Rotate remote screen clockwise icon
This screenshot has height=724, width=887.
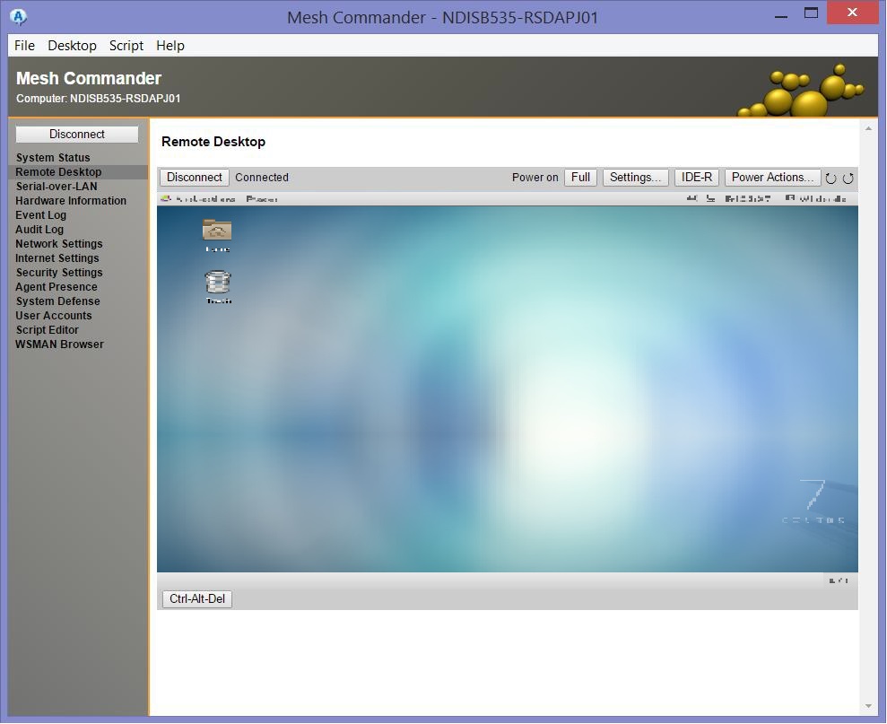[x=848, y=179]
